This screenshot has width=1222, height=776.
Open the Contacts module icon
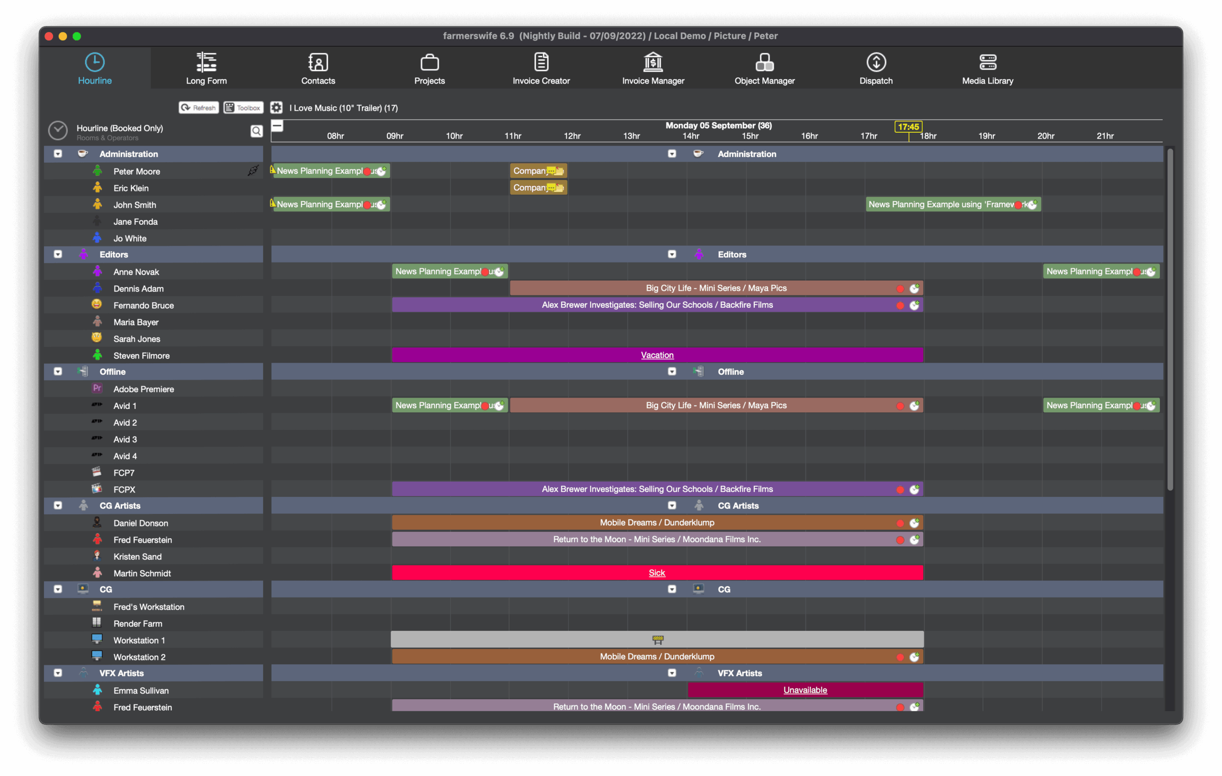(318, 63)
